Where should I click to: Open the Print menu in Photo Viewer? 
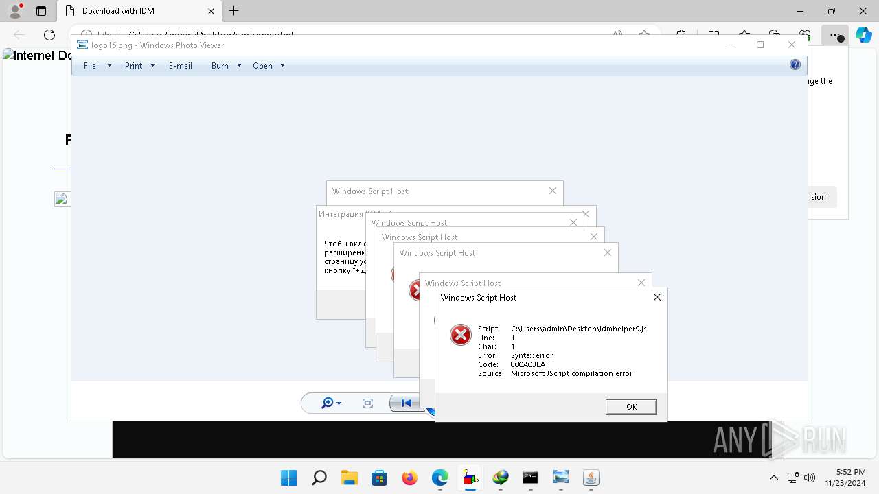[x=133, y=66]
